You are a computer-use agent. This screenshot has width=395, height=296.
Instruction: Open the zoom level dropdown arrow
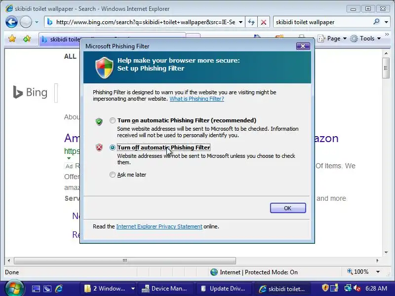click(x=378, y=272)
